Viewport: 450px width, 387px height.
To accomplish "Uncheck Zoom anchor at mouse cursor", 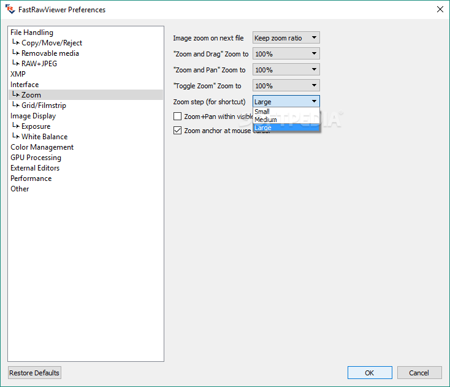I will pyautogui.click(x=177, y=131).
